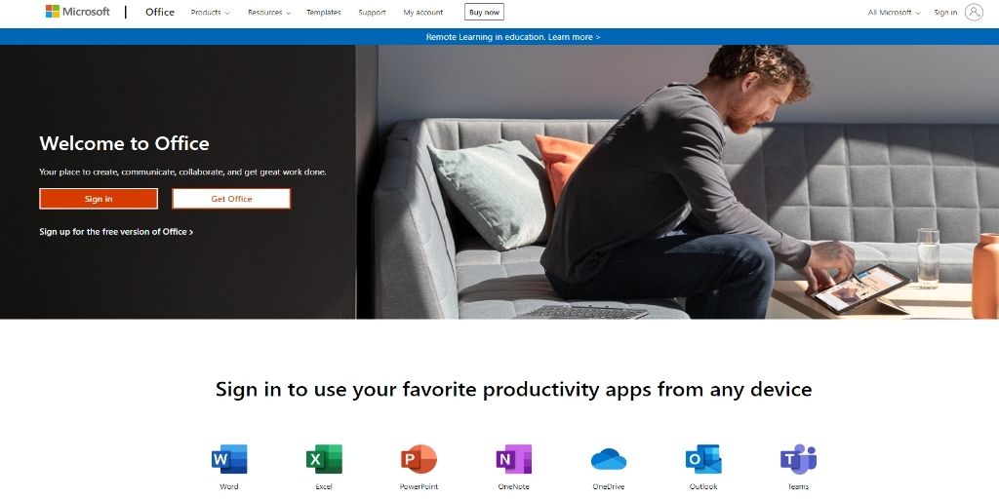This screenshot has height=499, width=999.
Task: Open the OneNote app icon
Action: point(513,459)
